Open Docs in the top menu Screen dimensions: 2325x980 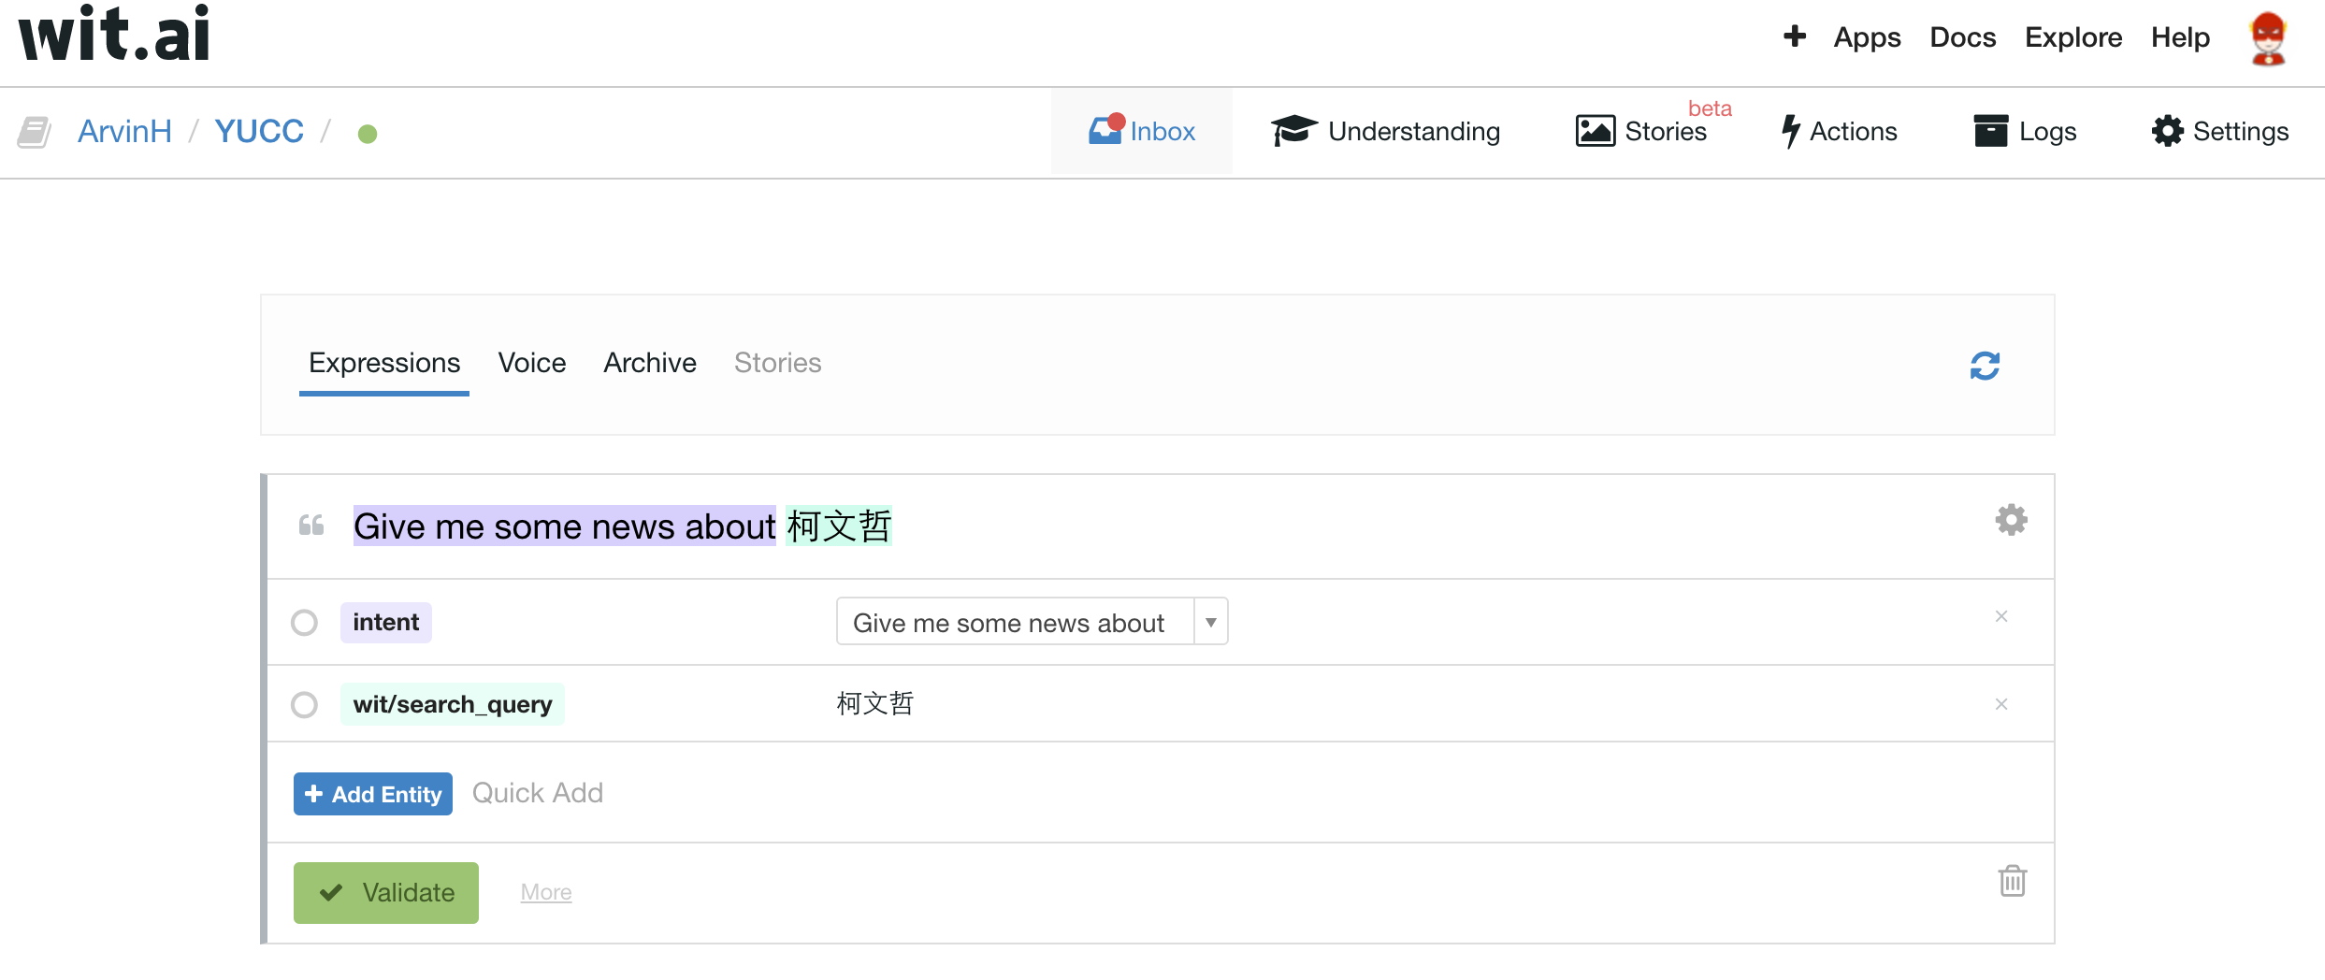[x=1962, y=37]
